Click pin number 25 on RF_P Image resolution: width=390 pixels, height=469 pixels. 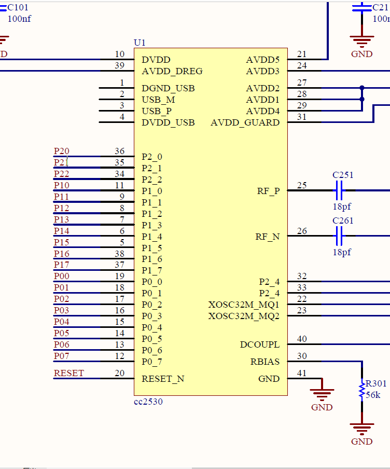(302, 185)
